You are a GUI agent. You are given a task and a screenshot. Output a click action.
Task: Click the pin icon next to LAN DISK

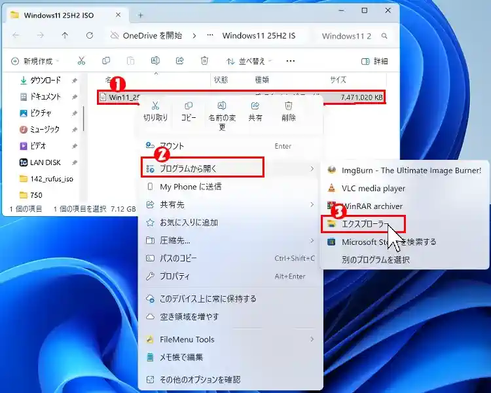[75, 162]
